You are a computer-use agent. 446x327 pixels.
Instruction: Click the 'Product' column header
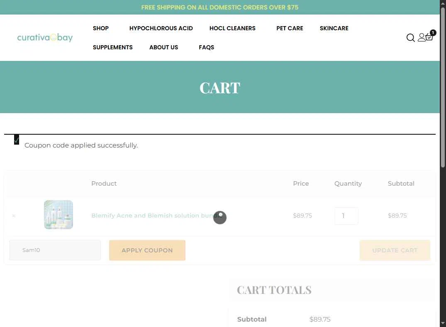pyautogui.click(x=104, y=184)
